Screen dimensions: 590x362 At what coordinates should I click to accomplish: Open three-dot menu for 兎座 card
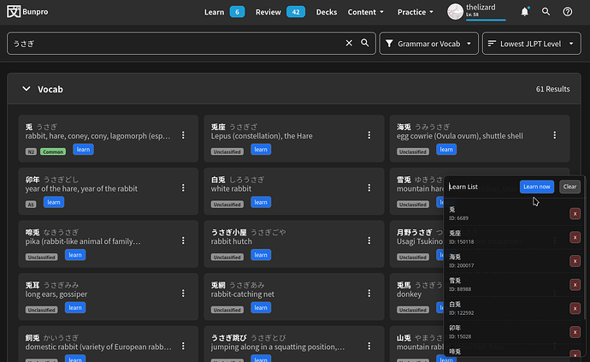(369, 135)
